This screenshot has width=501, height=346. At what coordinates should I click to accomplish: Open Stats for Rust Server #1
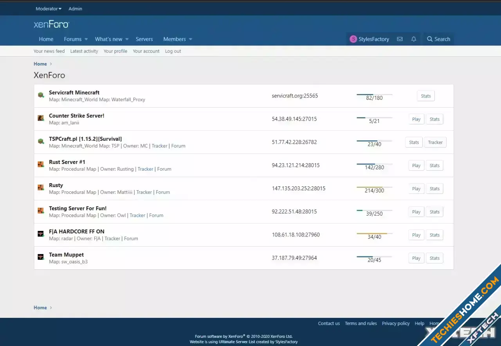coord(434,166)
